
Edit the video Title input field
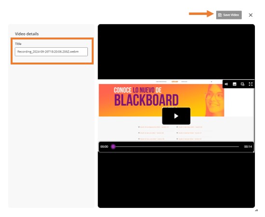[51, 51]
